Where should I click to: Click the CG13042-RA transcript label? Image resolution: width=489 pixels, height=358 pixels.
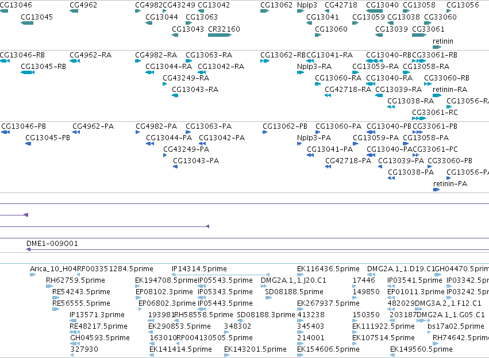pos(221,67)
